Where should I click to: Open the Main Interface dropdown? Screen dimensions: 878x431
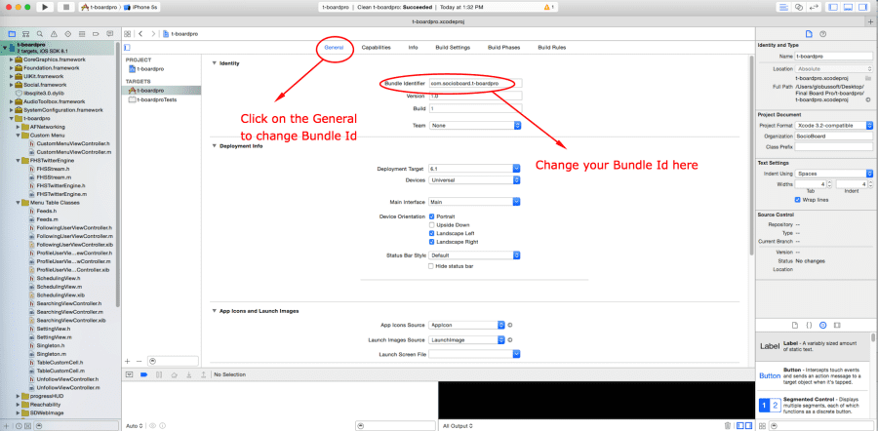tap(475, 202)
